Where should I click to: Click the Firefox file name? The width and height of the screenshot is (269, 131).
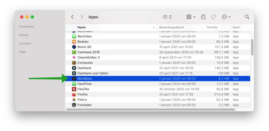[82, 94]
